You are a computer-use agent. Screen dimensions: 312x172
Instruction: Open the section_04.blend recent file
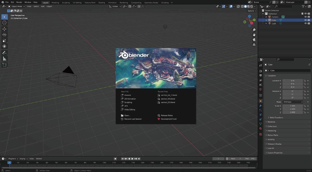point(167,99)
